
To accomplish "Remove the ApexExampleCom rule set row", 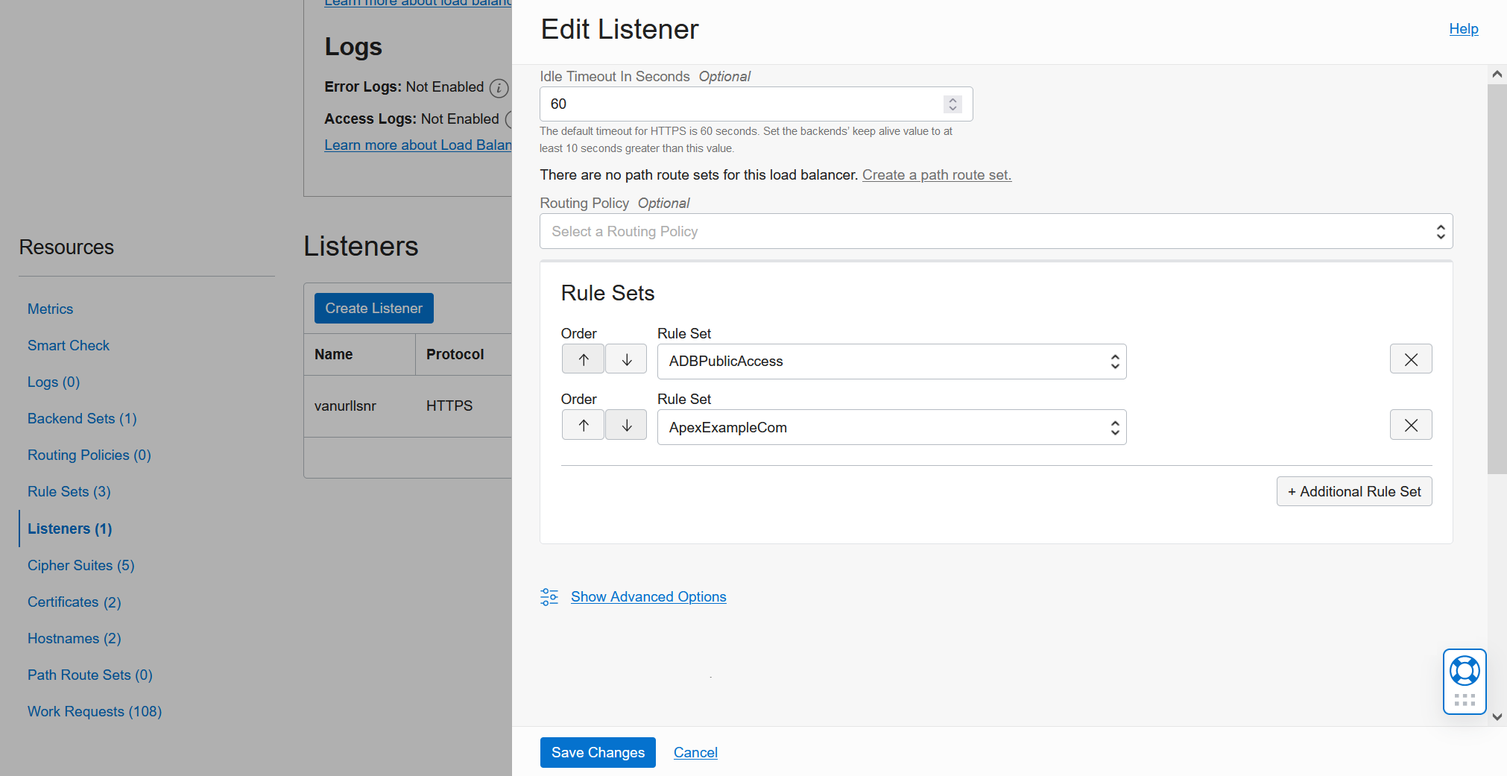I will pos(1410,425).
